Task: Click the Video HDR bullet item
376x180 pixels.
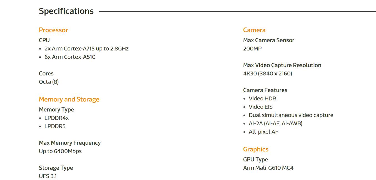Action: tap(262, 98)
